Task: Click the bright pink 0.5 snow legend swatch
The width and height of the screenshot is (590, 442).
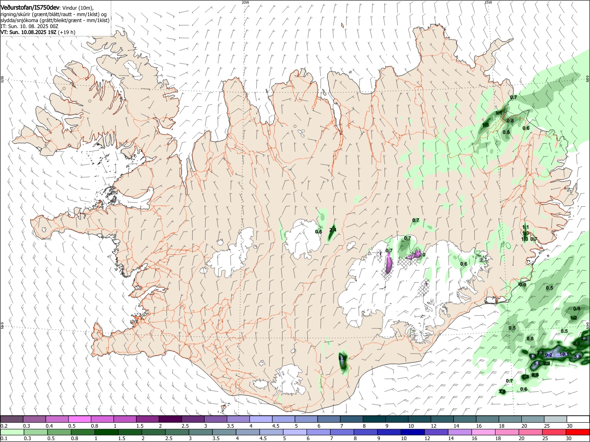Action: [x=79, y=419]
